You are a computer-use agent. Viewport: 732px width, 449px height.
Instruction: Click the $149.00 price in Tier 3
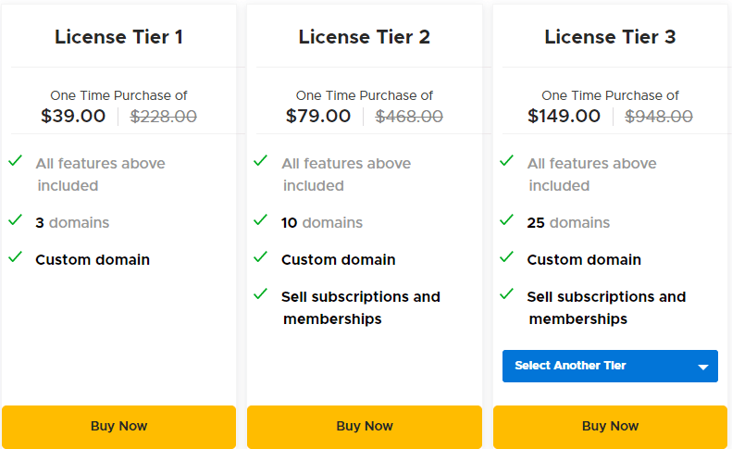(564, 117)
